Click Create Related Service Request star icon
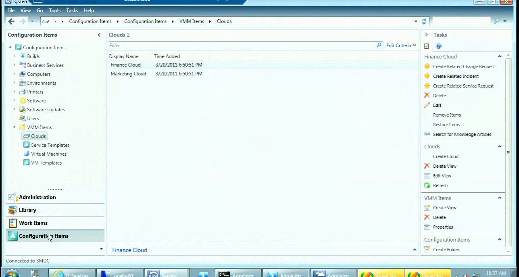Viewport: 519px width, 277px height. click(427, 86)
